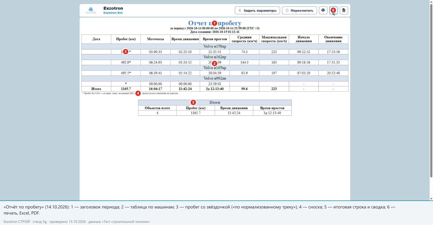
Task: Click the «Объектов всего» summary header
Action: (157, 108)
